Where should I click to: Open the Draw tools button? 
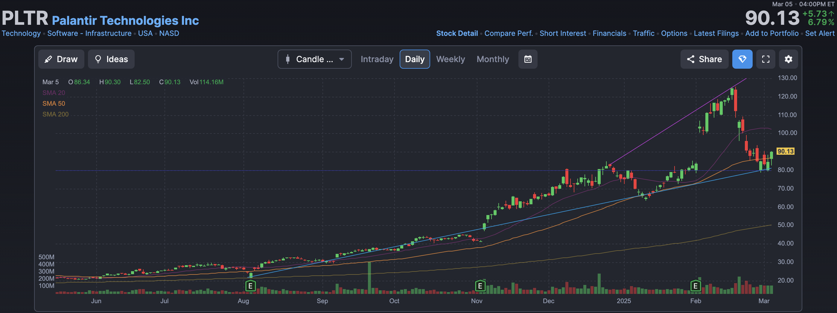[x=61, y=59]
